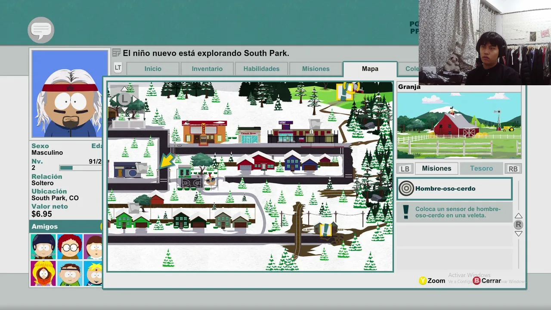Screen dimensions: 551x310
Task: Click the RB bumper button
Action: tap(513, 169)
